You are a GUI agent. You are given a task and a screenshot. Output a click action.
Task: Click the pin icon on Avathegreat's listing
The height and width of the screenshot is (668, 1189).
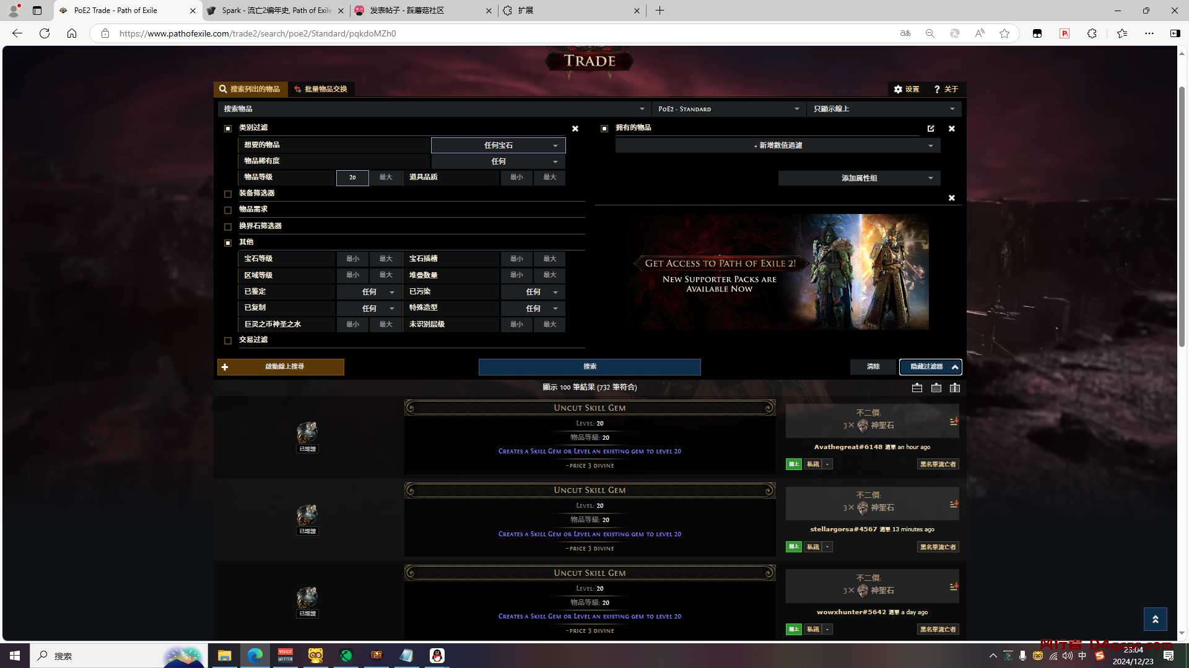(954, 421)
